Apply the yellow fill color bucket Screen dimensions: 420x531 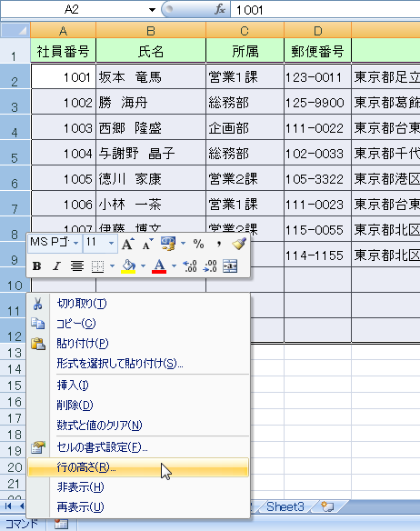[128, 266]
